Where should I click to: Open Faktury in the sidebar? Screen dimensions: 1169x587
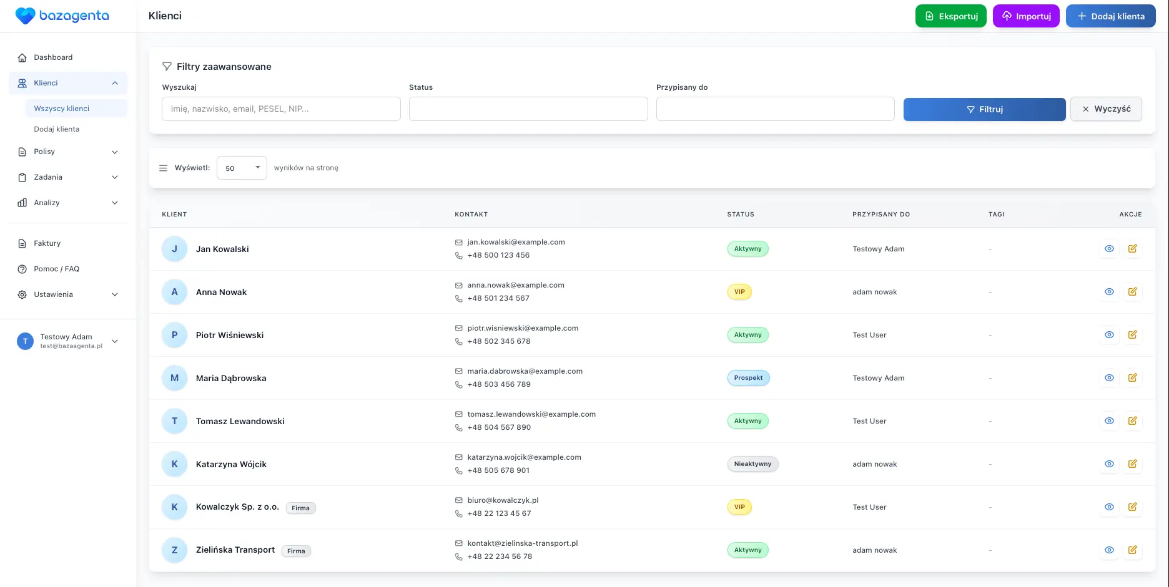(47, 243)
